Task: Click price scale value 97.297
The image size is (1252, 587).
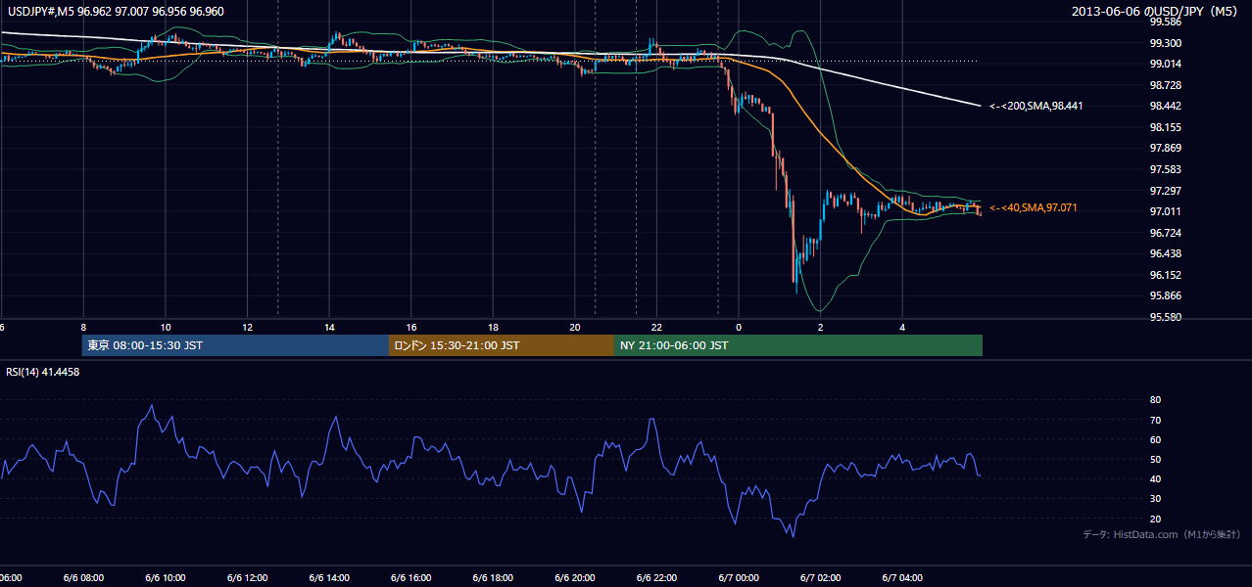Action: point(1165,191)
